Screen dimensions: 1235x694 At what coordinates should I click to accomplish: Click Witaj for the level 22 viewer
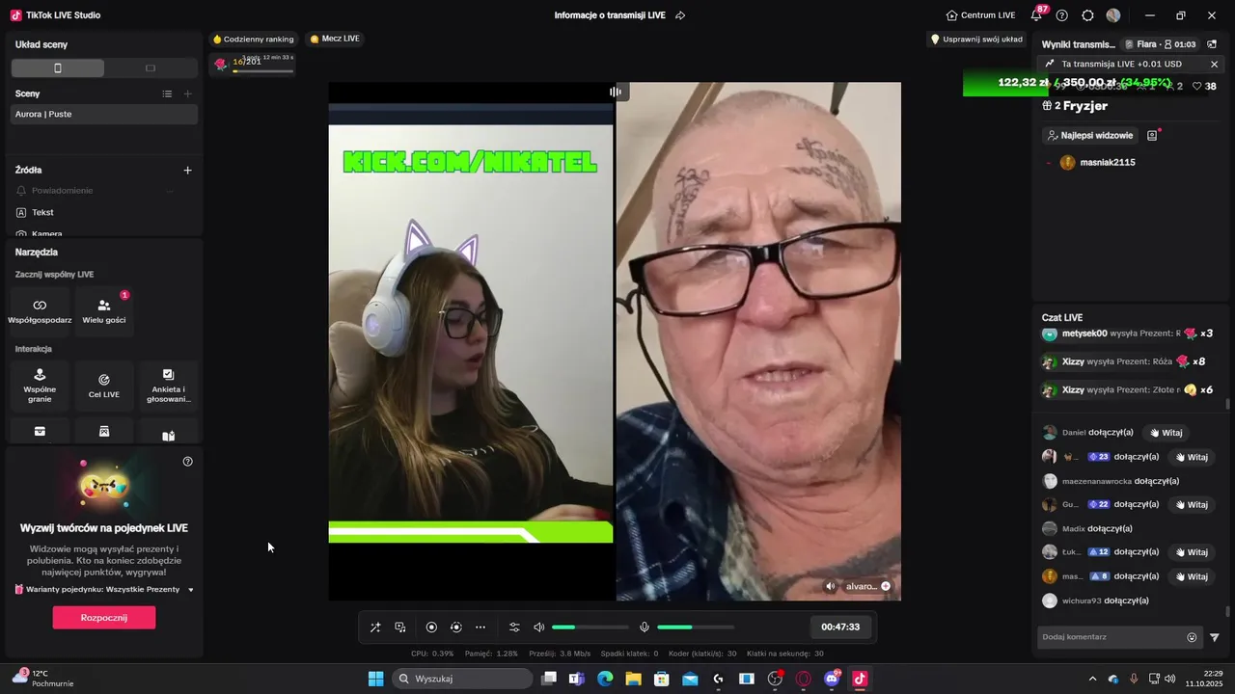click(1191, 504)
